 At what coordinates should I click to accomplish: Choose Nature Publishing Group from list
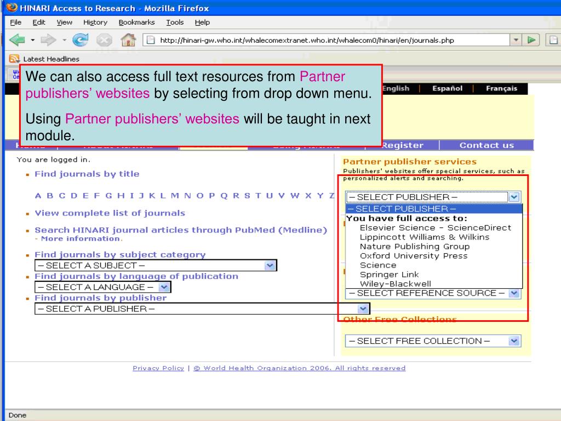(415, 246)
